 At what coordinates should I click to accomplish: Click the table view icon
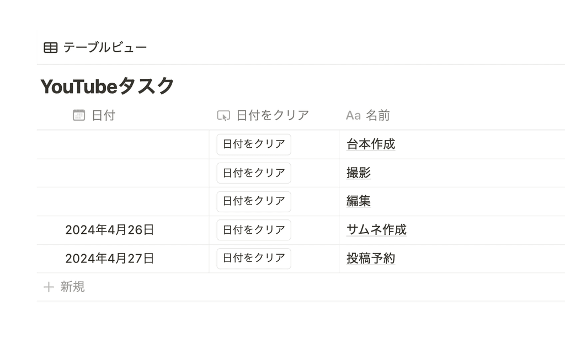[50, 47]
